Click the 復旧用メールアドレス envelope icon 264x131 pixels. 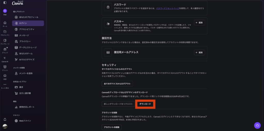108,52
